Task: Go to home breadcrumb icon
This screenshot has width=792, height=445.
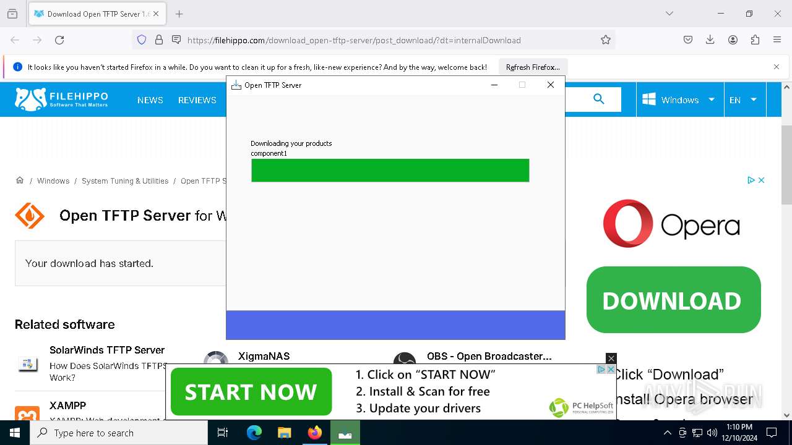Action: point(20,180)
